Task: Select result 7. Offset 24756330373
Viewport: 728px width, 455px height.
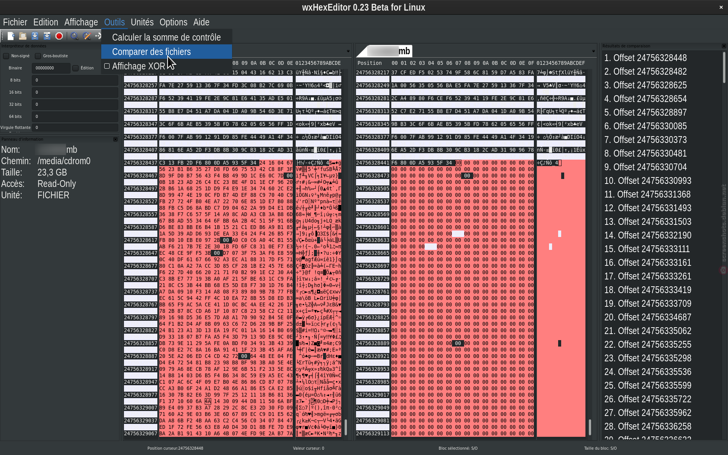Action: (x=645, y=140)
